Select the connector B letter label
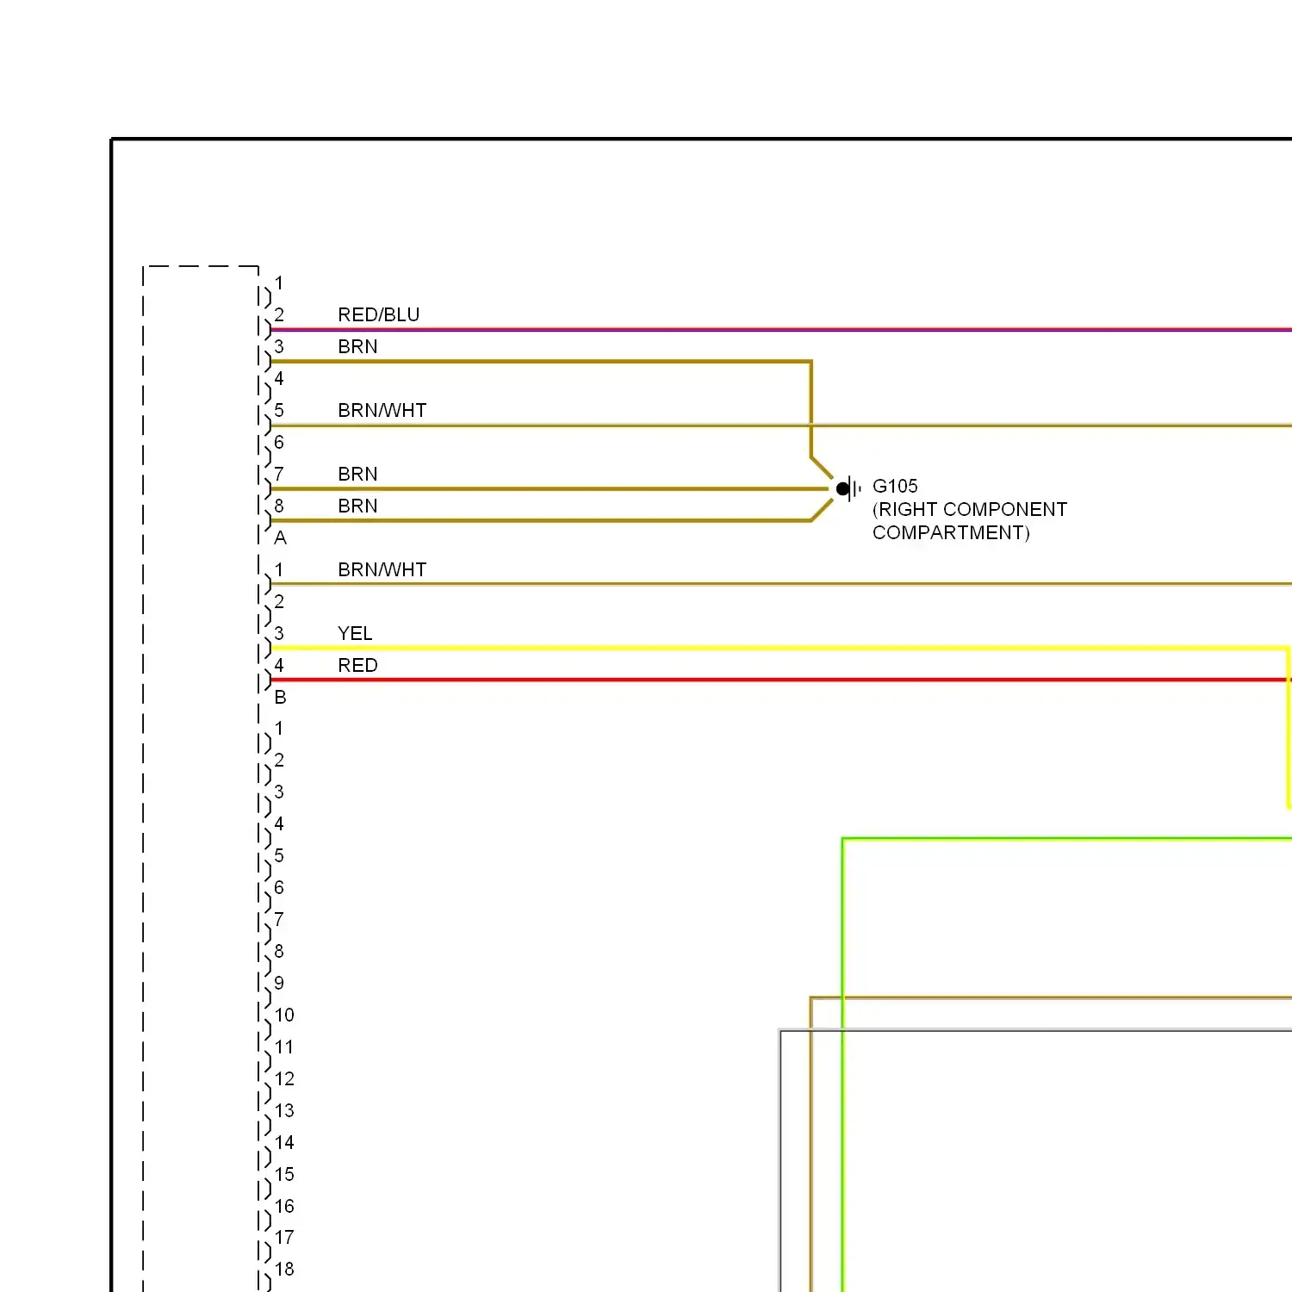The width and height of the screenshot is (1292, 1292). click(280, 698)
